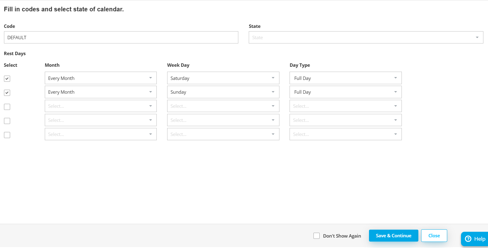This screenshot has width=488, height=248.
Task: Change the Day Type for Sunday row
Action: pos(345,92)
